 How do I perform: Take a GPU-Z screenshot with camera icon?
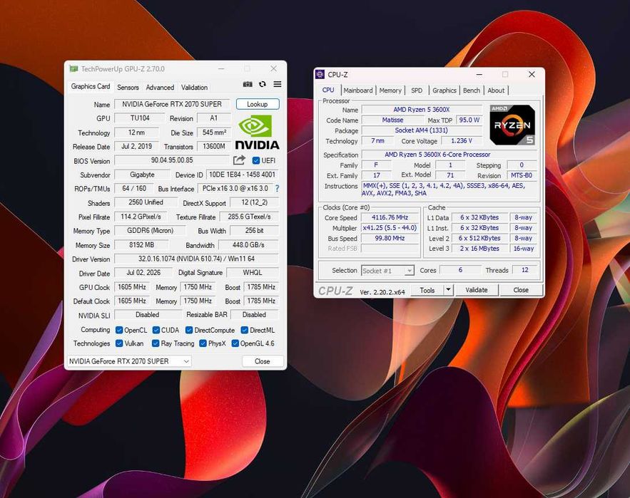(248, 84)
